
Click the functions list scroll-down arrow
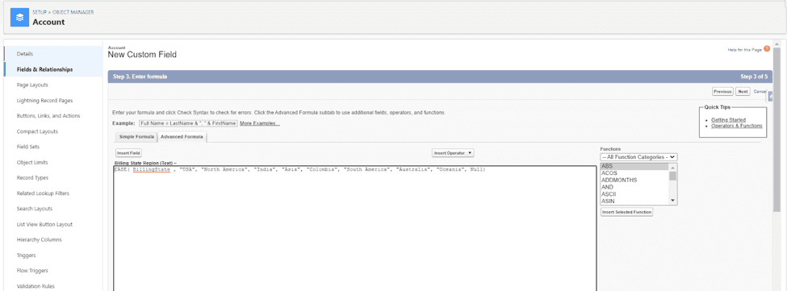click(x=673, y=201)
